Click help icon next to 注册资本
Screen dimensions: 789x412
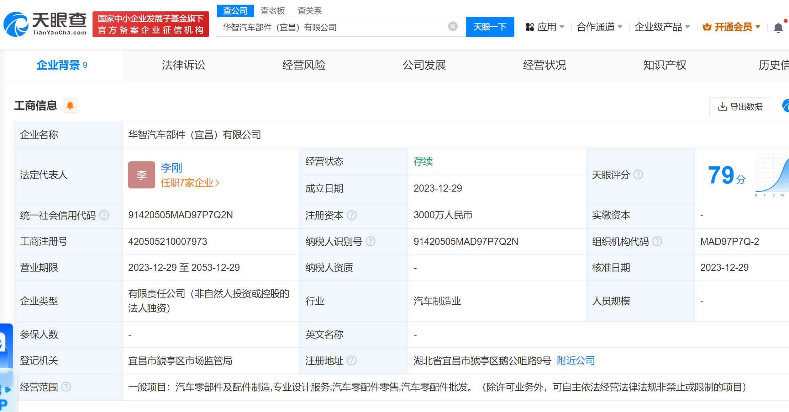coord(352,215)
